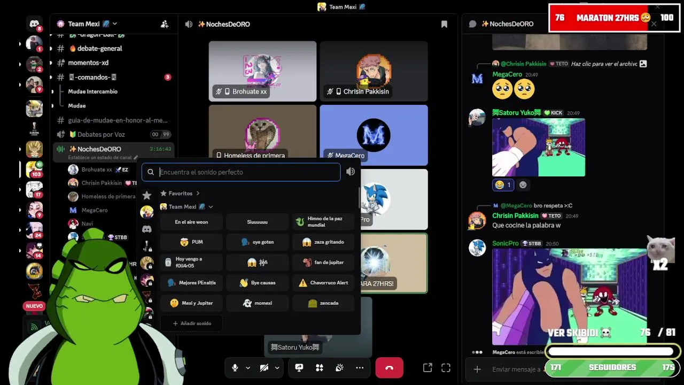684x385 pixels.
Task: Select the MegaCero video tile
Action: tap(374, 135)
